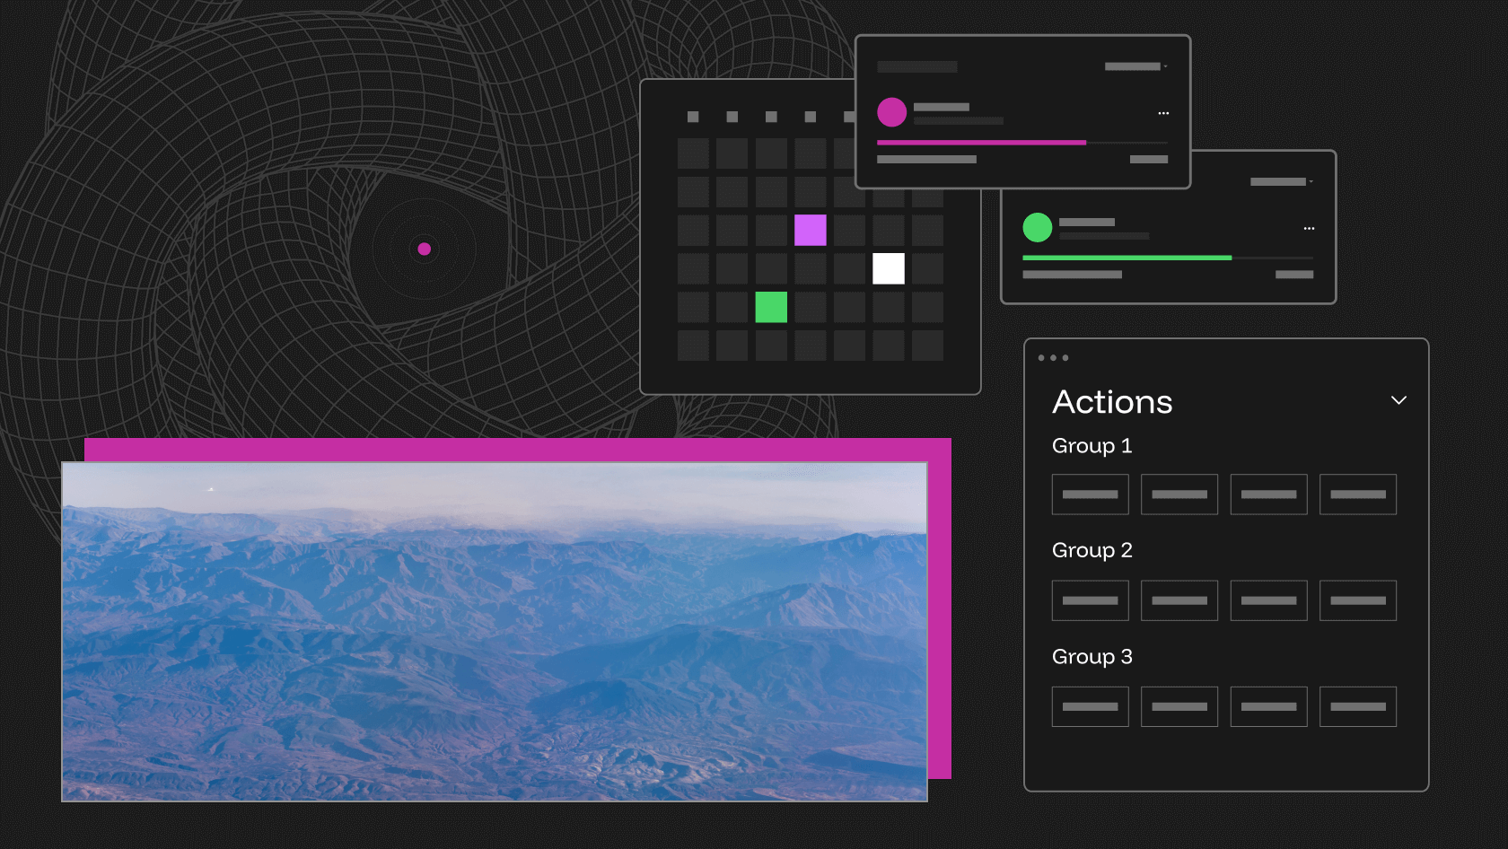The height and width of the screenshot is (849, 1508).
Task: Open the ellipsis menu on the magenta card
Action: tap(1163, 113)
